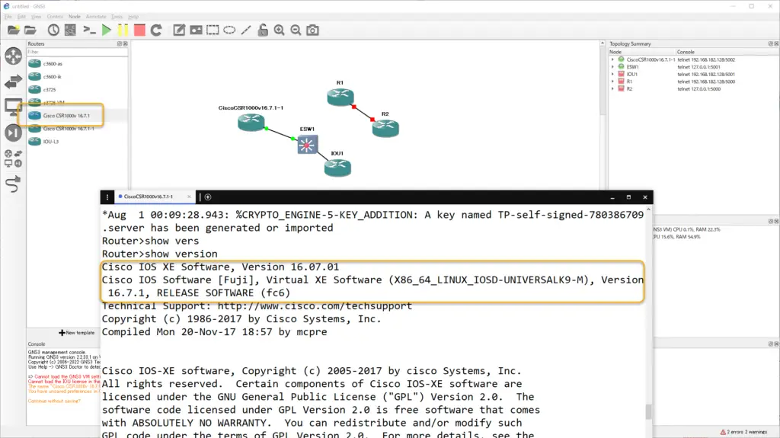Open the terminal window kebab menu
The height and width of the screenshot is (438, 780).
[x=107, y=197]
